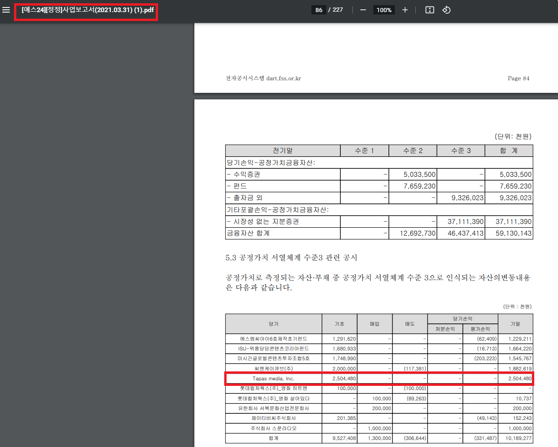Select the 합 계 column header
Image resolution: width=558 pixels, height=447 pixels.
click(509, 151)
